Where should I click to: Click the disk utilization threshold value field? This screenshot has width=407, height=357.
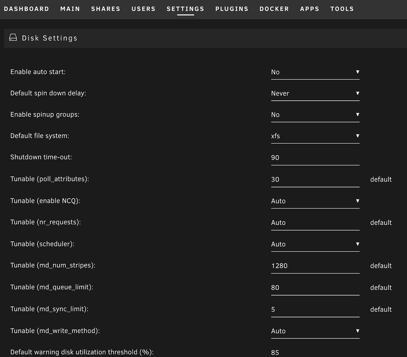[x=315, y=352]
